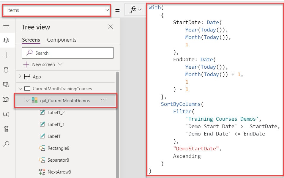Click the sidebar Search magnifier icon
Viewport: 284px width, 178px height.
(x=6, y=144)
